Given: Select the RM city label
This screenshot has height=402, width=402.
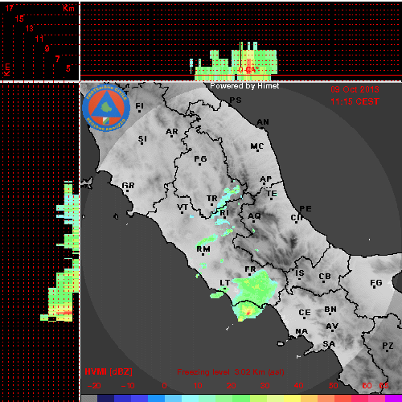Looking at the screenshot, I should pos(203,248).
